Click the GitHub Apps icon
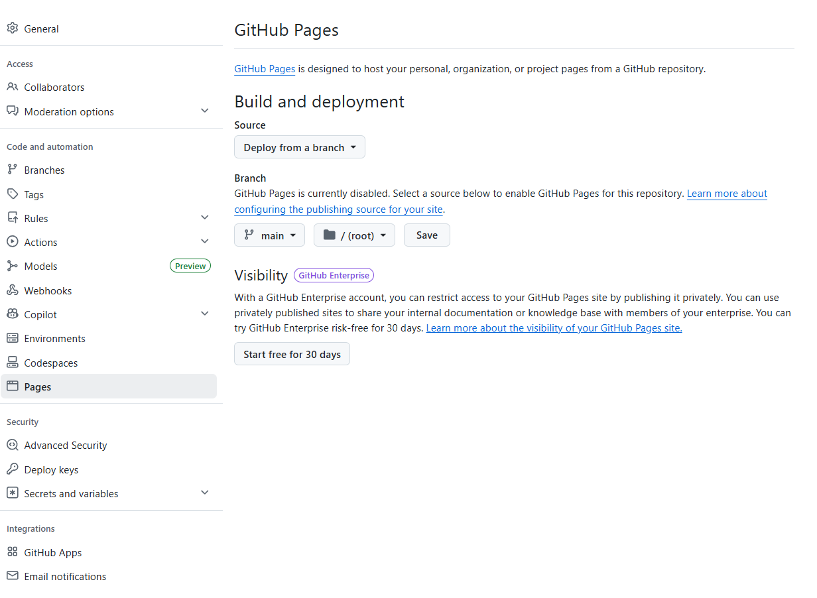The image size is (817, 598). pyautogui.click(x=12, y=552)
